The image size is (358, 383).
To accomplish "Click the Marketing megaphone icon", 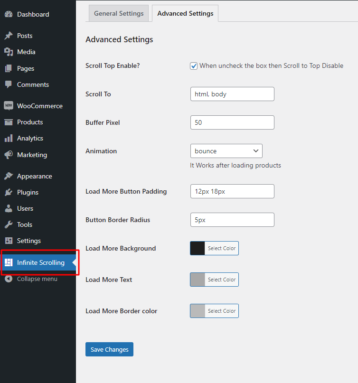I will (x=9, y=155).
